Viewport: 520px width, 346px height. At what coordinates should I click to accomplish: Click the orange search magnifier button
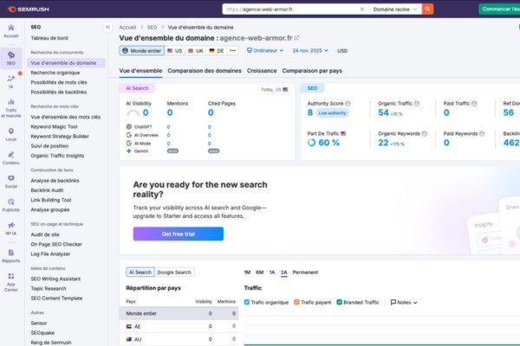pyautogui.click(x=427, y=10)
